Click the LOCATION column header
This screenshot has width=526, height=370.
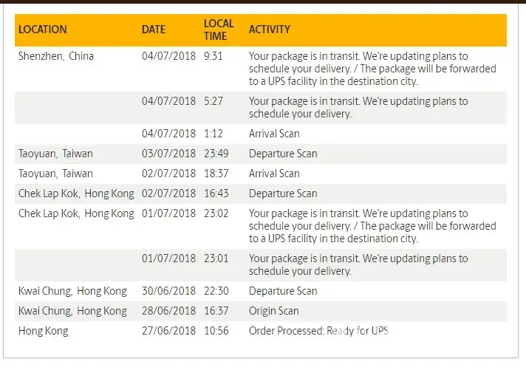pyautogui.click(x=43, y=30)
